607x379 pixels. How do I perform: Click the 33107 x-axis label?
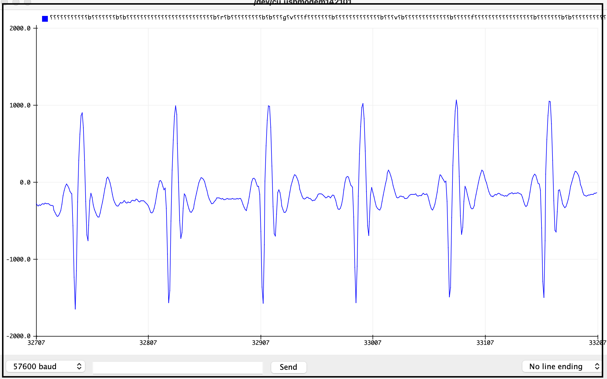pos(485,343)
